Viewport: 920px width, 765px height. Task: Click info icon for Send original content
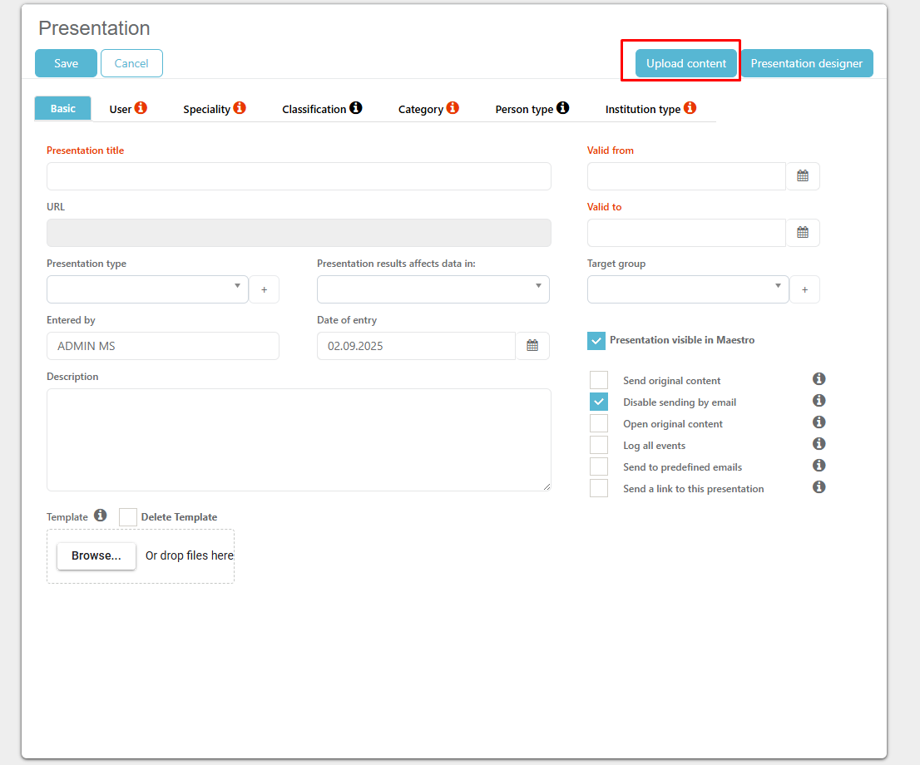coord(819,379)
